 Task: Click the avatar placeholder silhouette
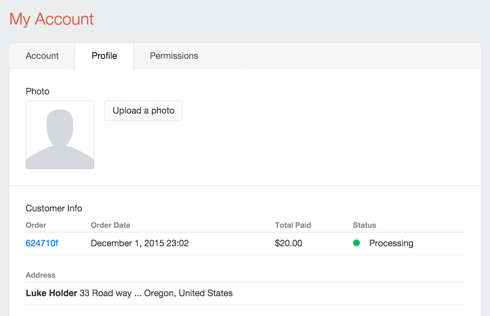coord(60,134)
